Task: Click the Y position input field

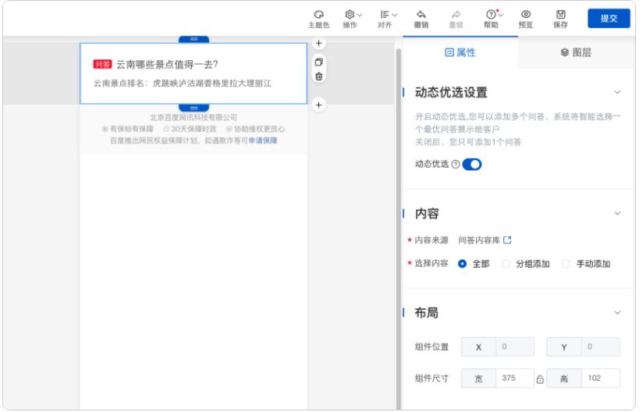Action: [x=600, y=346]
